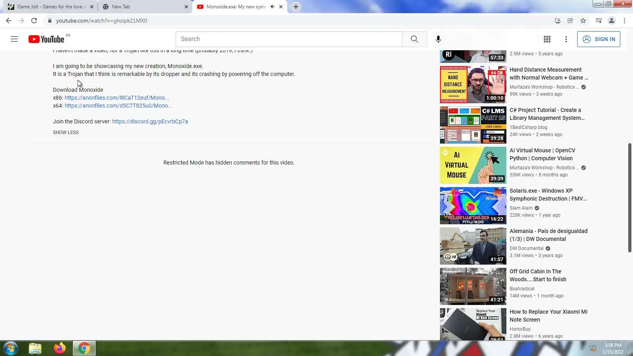
Task: Click 'Off Grid Cabin In The Woods' title
Action: (538, 275)
